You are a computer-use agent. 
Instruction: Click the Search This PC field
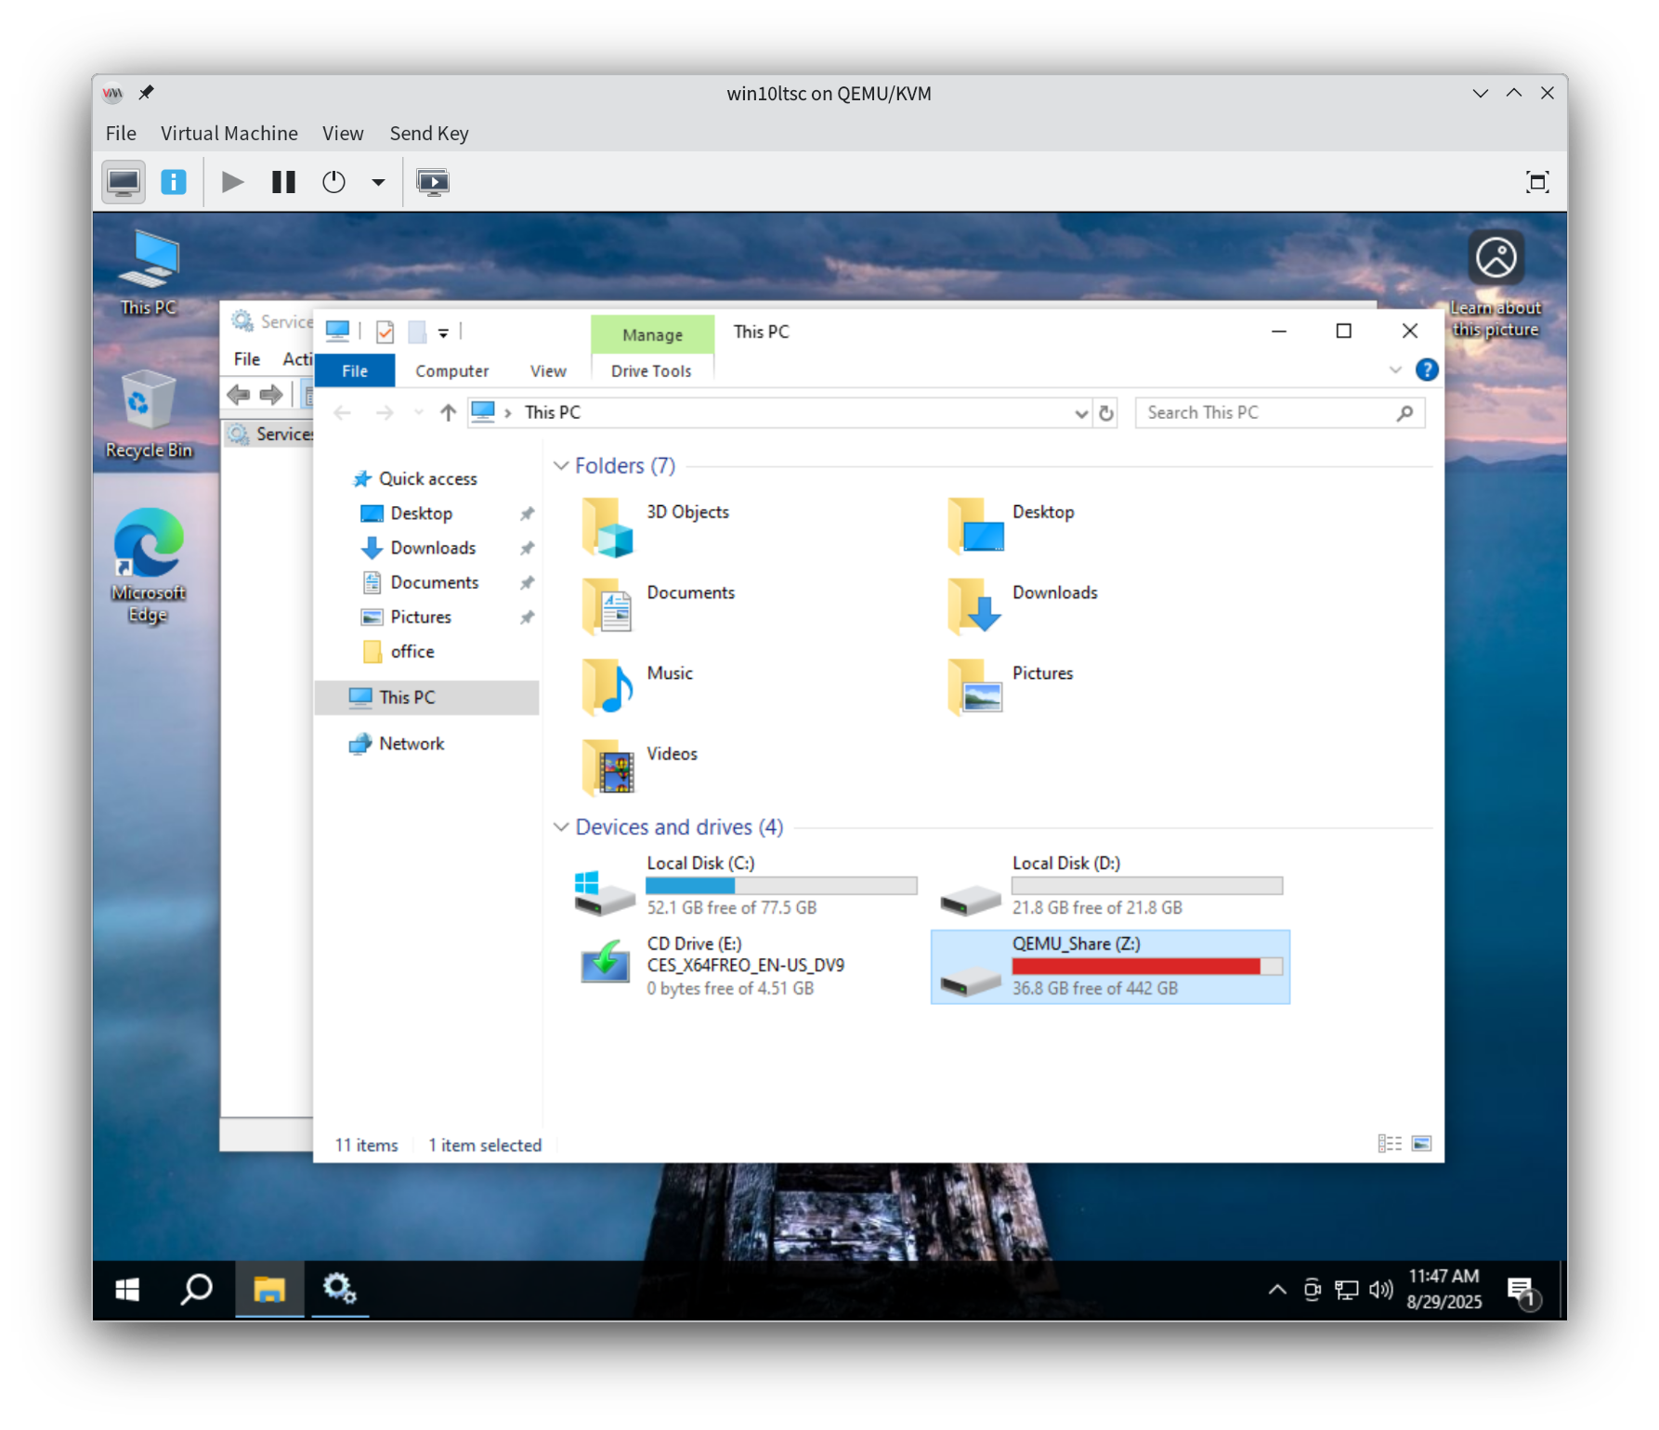[1268, 413]
